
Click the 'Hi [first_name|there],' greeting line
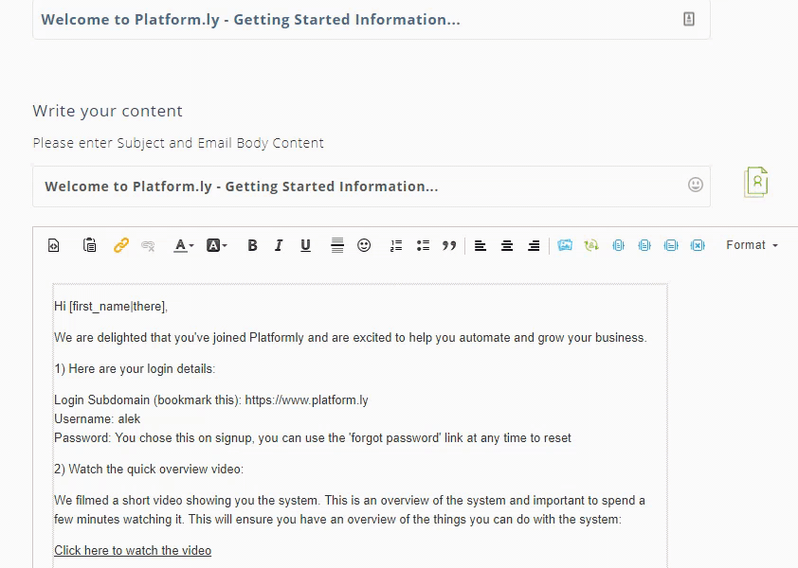click(x=111, y=307)
